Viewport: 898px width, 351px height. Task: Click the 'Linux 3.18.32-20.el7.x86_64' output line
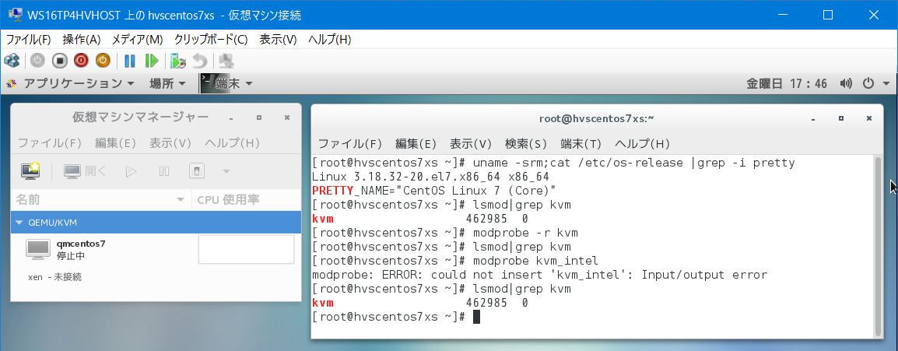(x=430, y=177)
